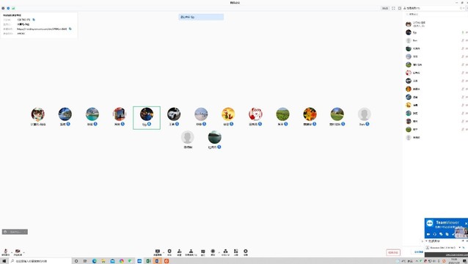Screen dimensions: 468x264
Task: Open the security shield option
Action: 169,252
